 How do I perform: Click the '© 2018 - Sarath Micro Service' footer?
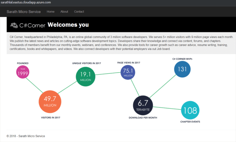[26, 136]
